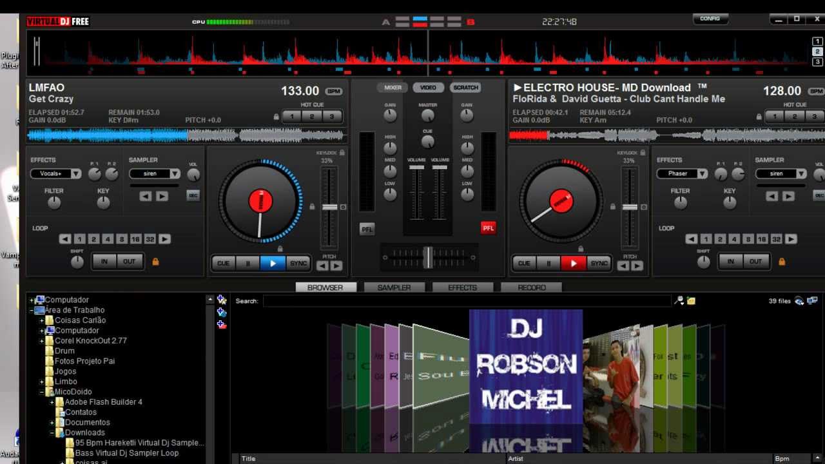Click the globe icon beside 39 files

coord(800,301)
